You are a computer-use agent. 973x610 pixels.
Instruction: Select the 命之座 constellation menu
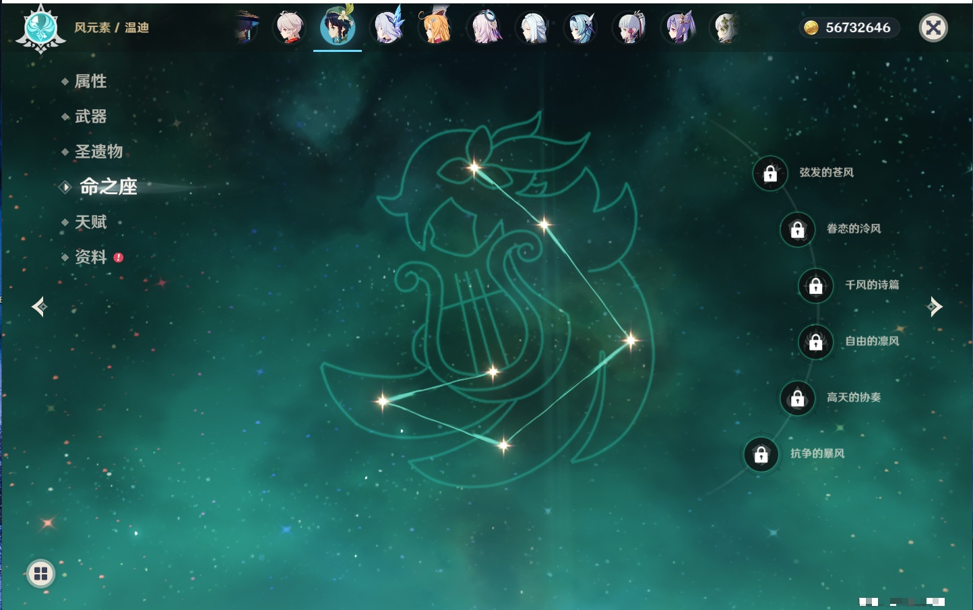[x=108, y=187]
